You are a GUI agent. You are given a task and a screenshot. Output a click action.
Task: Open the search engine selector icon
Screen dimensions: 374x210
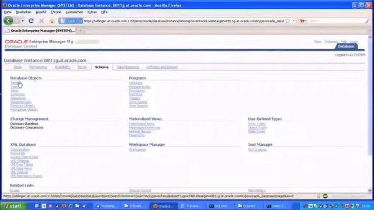pos(303,21)
